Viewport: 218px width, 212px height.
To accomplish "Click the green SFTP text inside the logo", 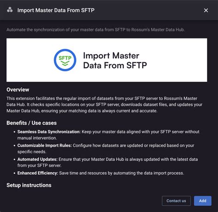I will 65,58.
